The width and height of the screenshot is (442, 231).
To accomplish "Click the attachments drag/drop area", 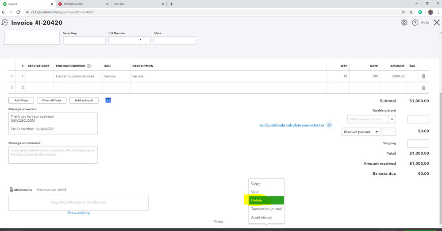I will click(78, 203).
